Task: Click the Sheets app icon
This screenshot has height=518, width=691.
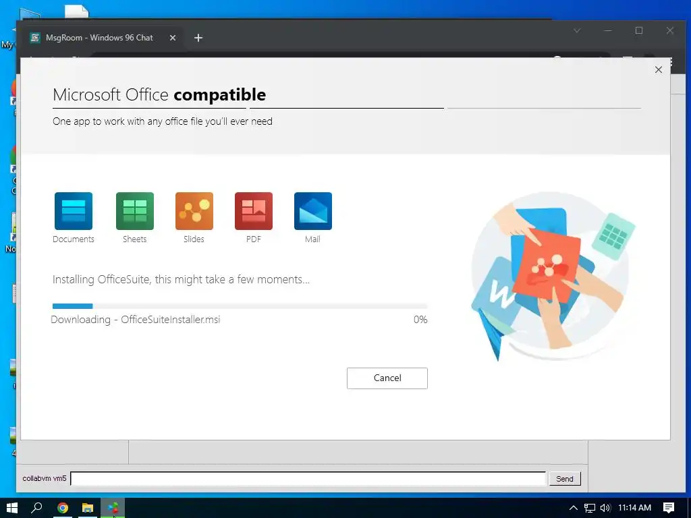Action: coord(135,211)
